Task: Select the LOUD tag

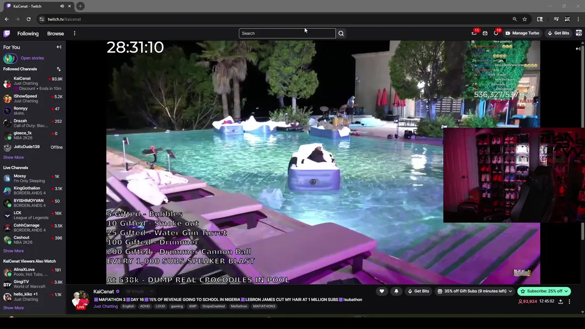Action: [x=160, y=306]
